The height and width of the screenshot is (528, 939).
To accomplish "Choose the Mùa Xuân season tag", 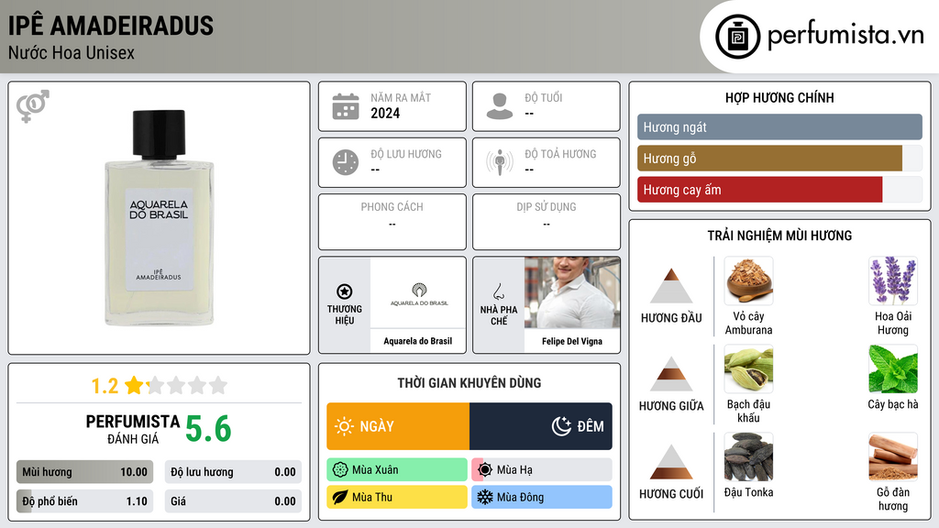I will [x=397, y=470].
